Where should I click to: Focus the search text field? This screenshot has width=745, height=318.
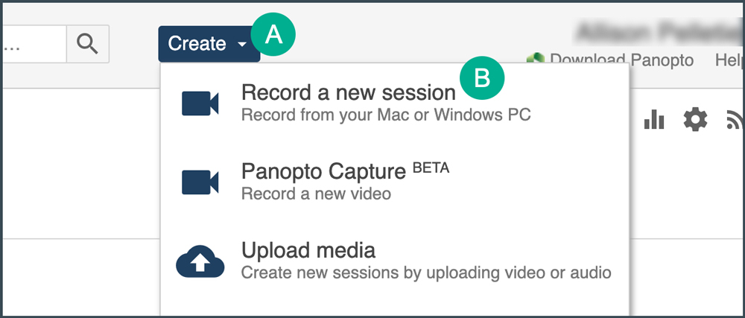click(x=34, y=44)
